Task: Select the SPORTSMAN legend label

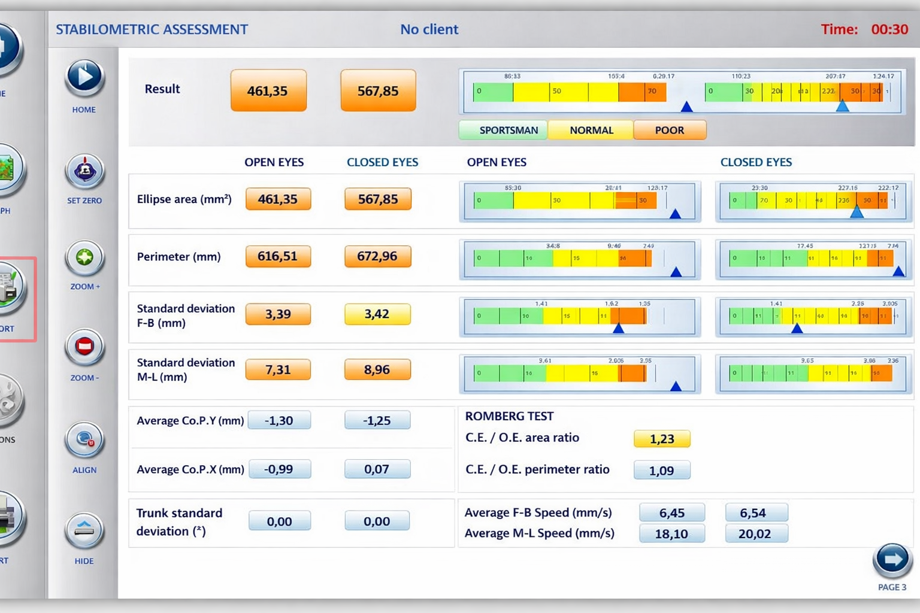Action: pos(508,130)
